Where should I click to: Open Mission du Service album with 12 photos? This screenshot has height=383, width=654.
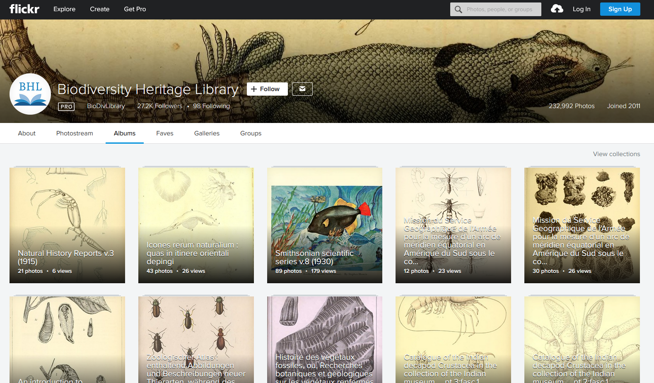pos(453,225)
